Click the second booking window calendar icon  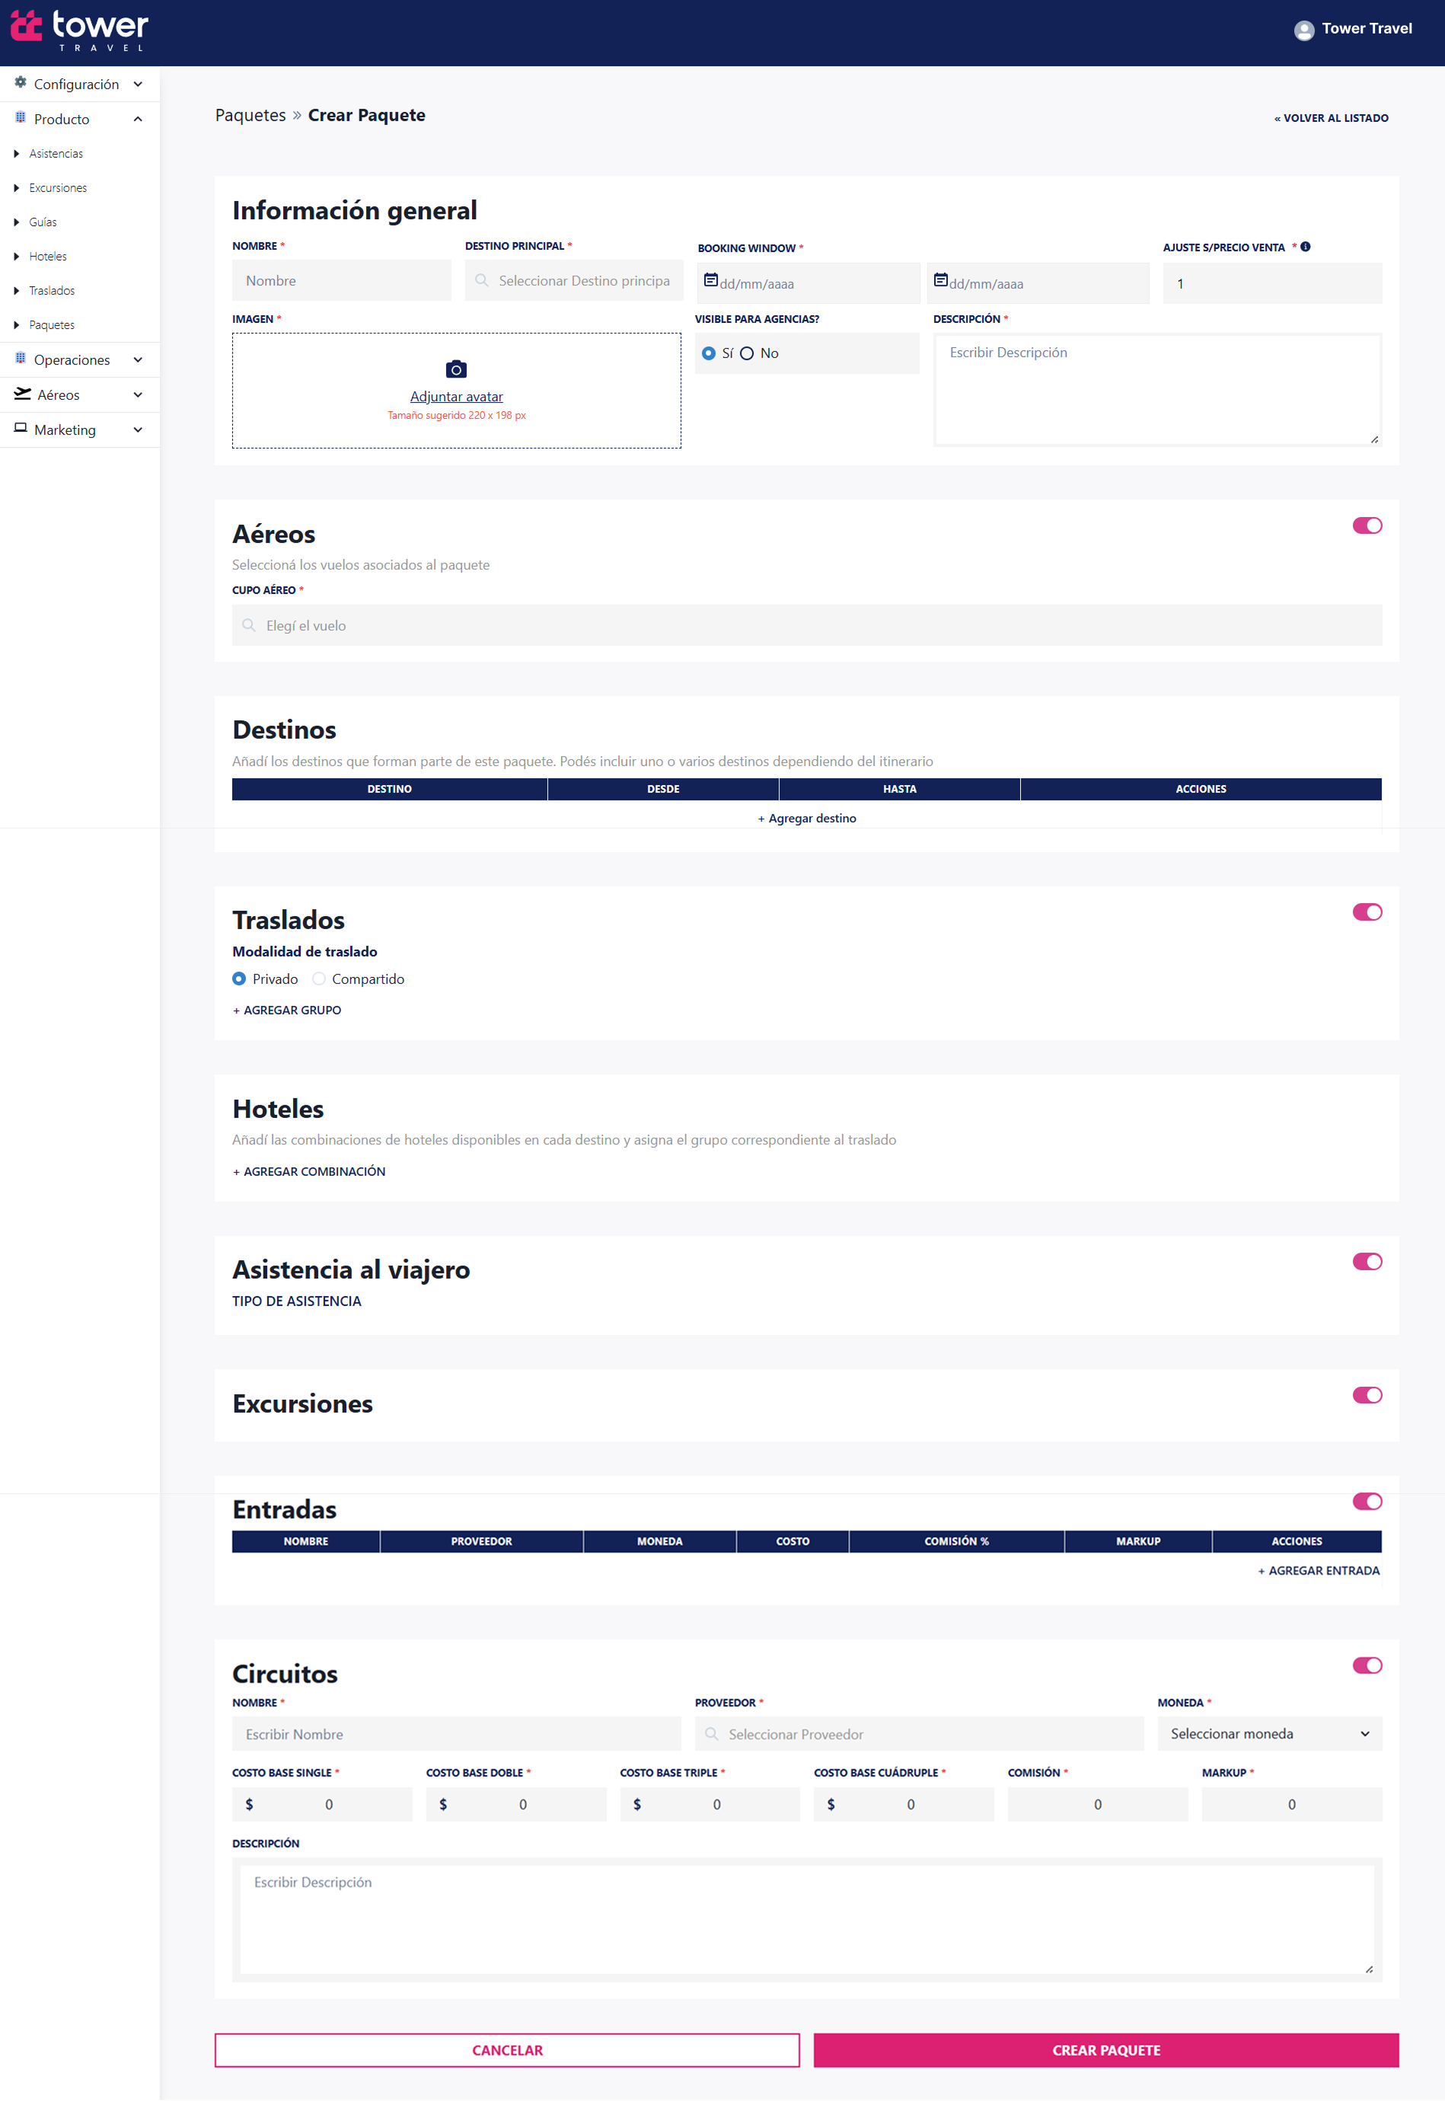[941, 281]
